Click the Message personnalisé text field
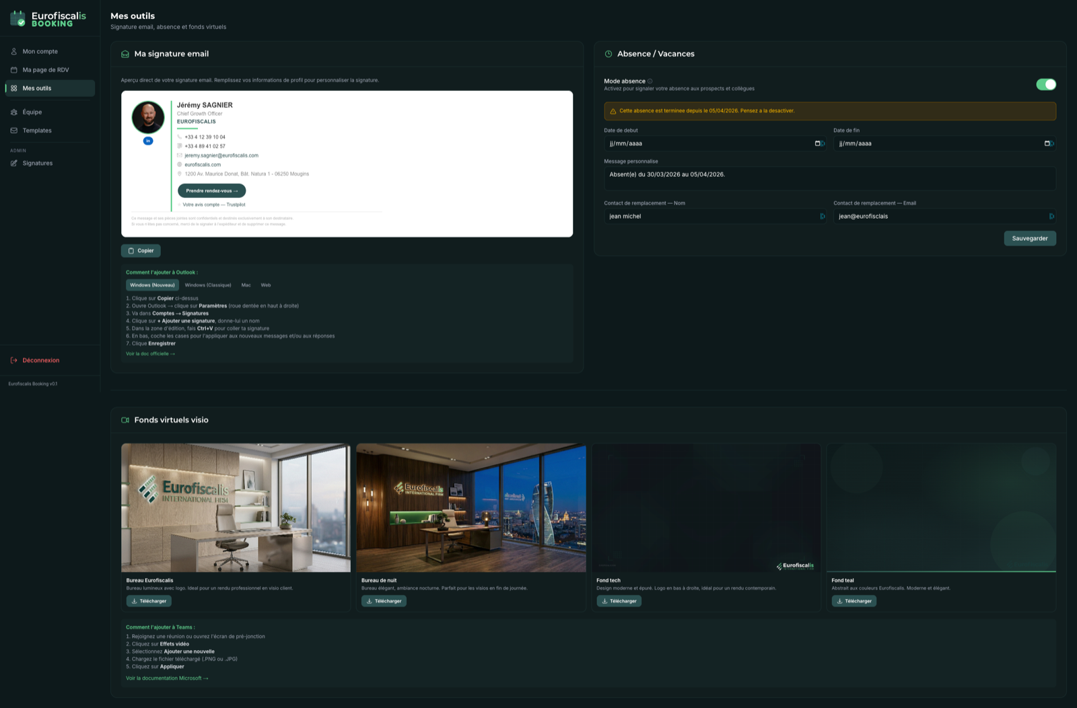Image resolution: width=1077 pixels, height=708 pixels. pos(829,178)
